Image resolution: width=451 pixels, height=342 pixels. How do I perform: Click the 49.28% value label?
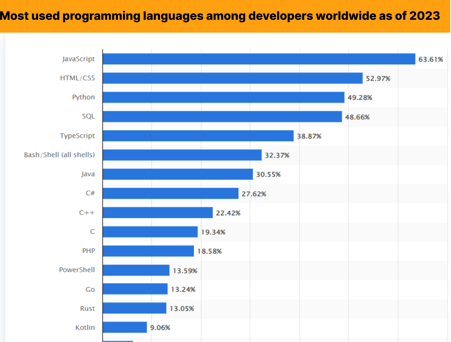(360, 98)
